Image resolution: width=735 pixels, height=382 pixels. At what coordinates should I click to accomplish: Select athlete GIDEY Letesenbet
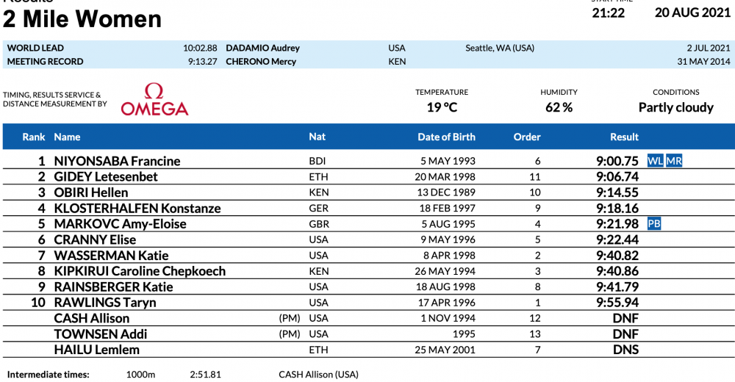point(106,177)
